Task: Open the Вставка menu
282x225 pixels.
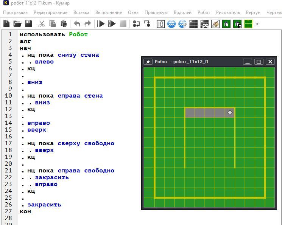Action: pyautogui.click(x=81, y=12)
